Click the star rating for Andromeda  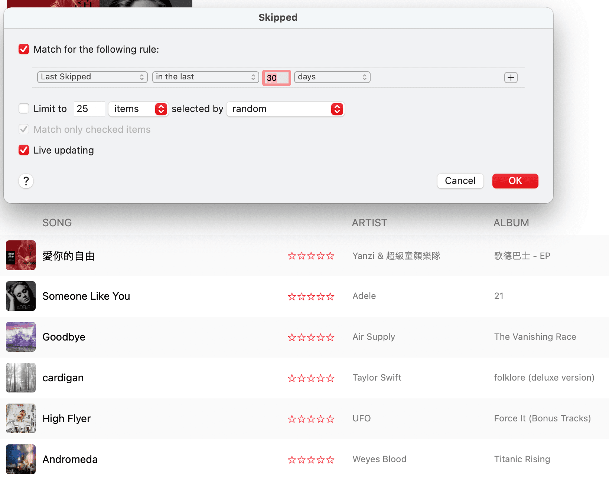pyautogui.click(x=311, y=460)
